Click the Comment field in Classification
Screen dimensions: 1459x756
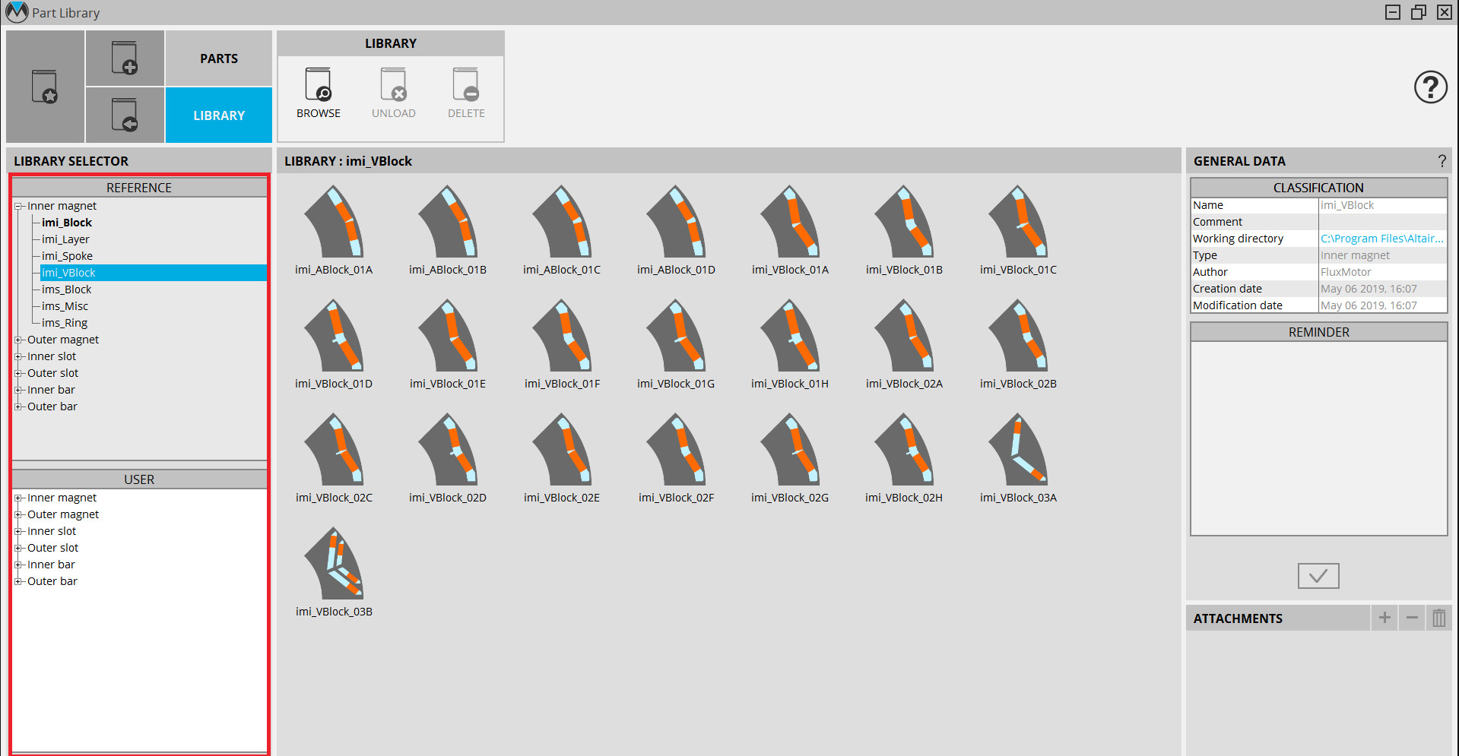[1381, 222]
